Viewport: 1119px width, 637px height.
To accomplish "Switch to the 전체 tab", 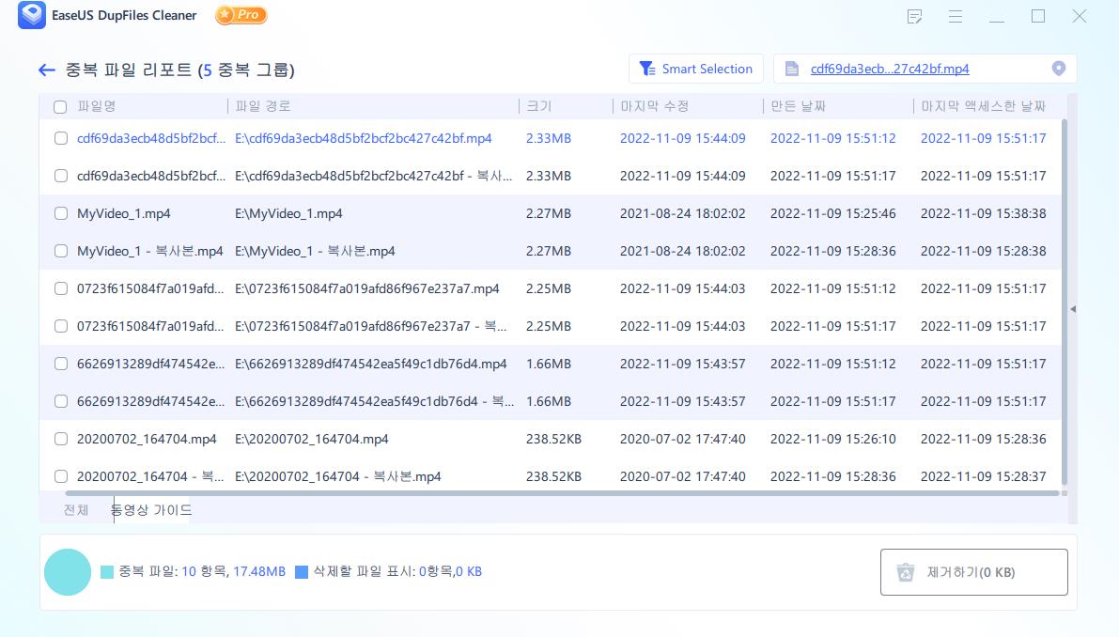I will [76, 510].
